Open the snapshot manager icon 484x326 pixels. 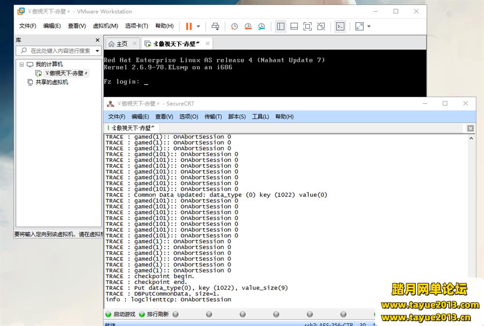pyautogui.click(x=261, y=26)
